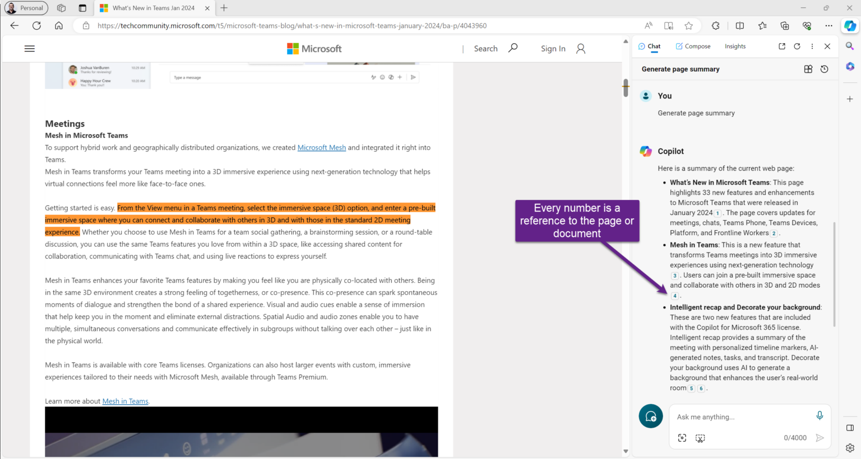Open the hamburger menu on the Microsoft page
Viewport: 861px width, 459px height.
(x=30, y=49)
